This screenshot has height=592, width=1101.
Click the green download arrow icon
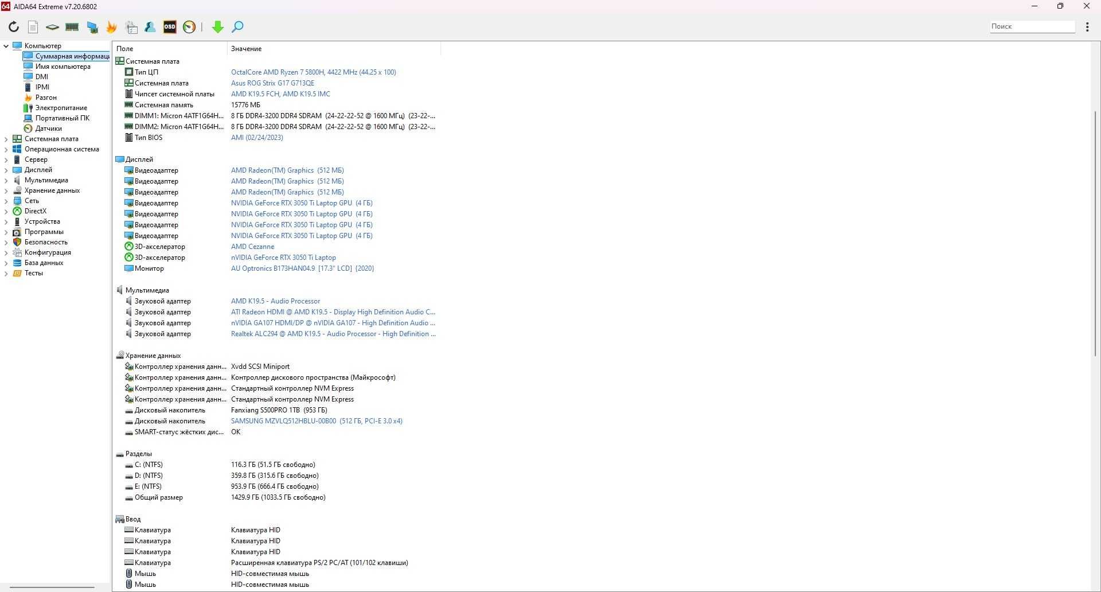point(217,27)
